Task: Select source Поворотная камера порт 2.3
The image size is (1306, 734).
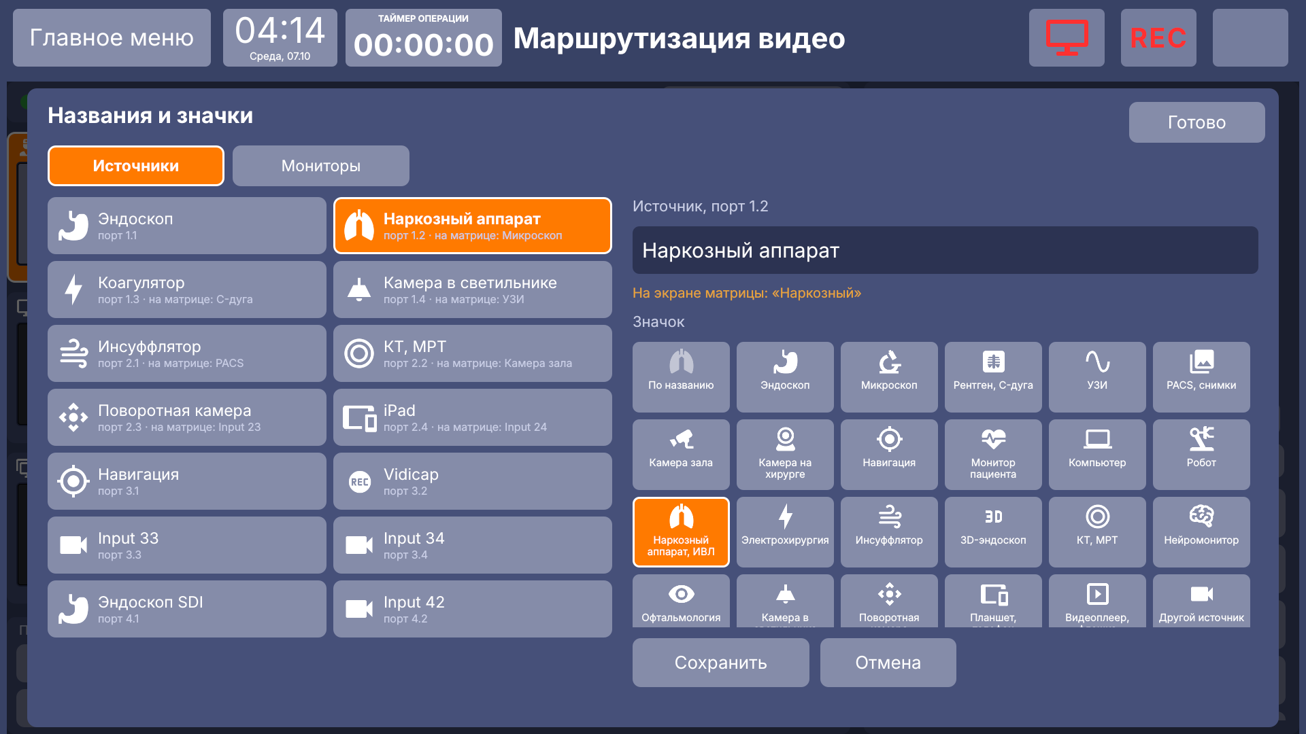Action: [x=187, y=417]
